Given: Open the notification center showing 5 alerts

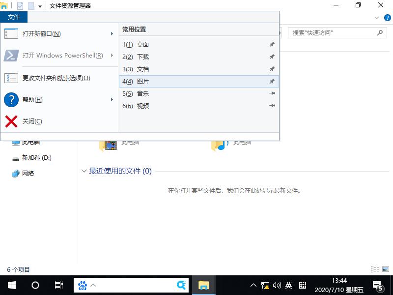Looking at the screenshot, I should [379, 285].
